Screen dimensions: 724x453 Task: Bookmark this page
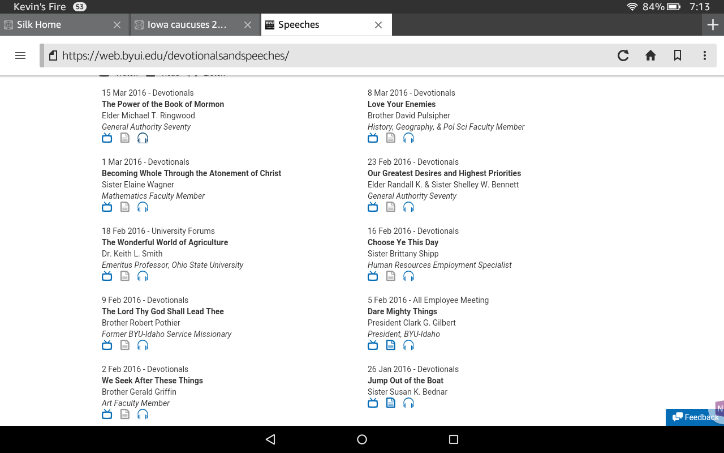click(678, 55)
